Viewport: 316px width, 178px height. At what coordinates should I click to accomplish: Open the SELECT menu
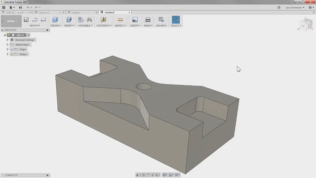point(176,26)
